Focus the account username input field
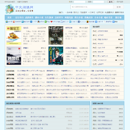The height and width of the screenshot is (130, 130). tap(79, 2)
